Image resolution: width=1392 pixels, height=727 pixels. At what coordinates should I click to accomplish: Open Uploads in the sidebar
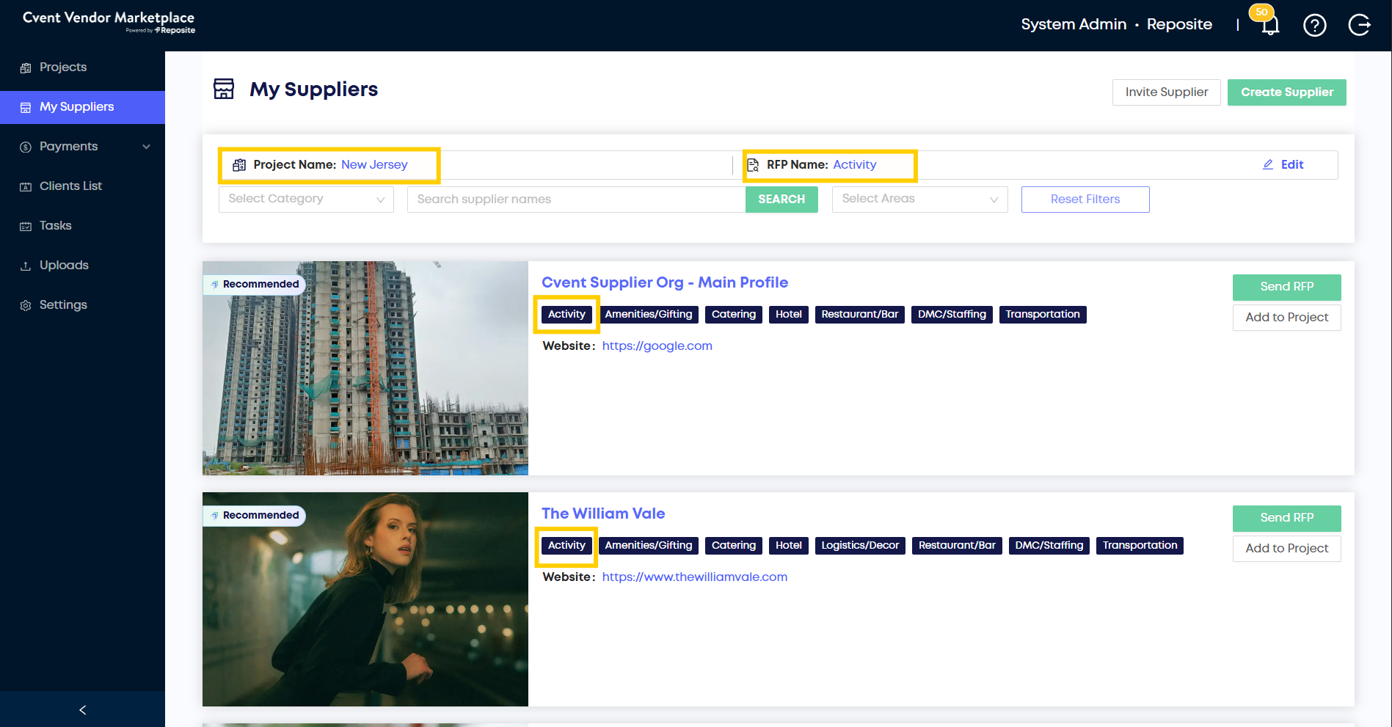82,266
